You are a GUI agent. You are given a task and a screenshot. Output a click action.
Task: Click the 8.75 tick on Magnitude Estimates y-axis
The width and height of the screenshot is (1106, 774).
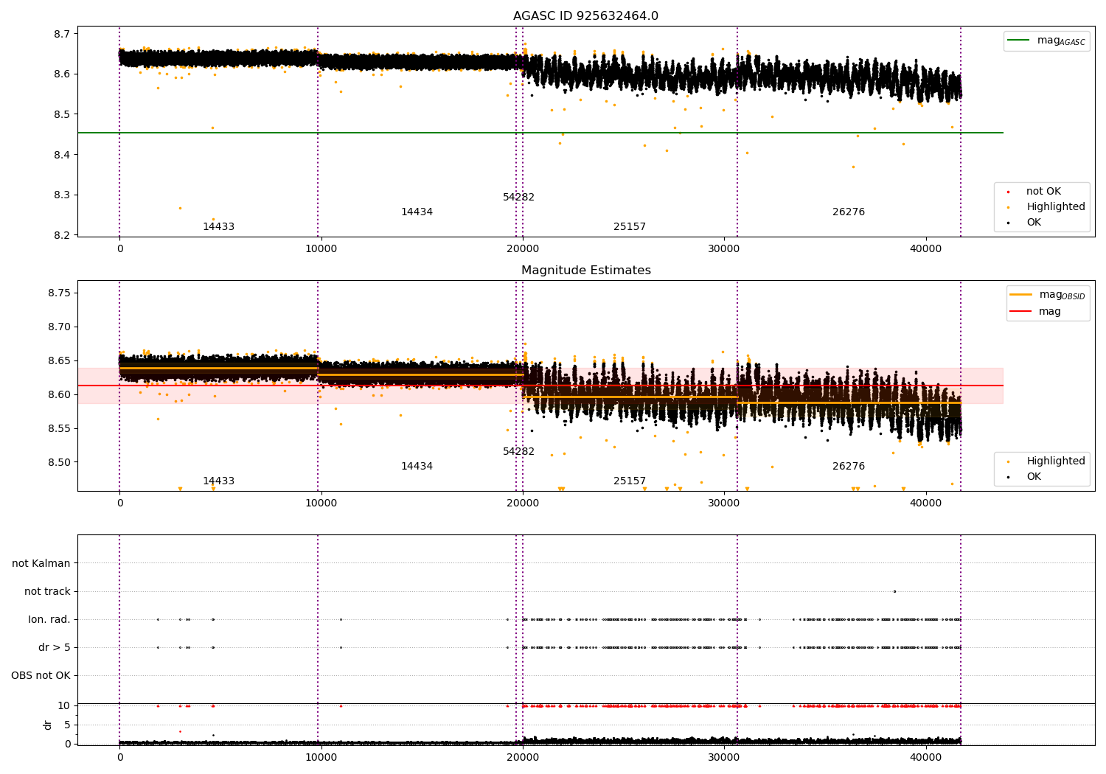[x=59, y=293]
